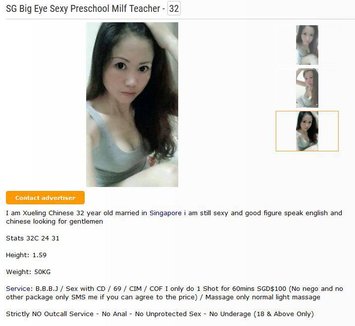Click the listing title heading text
The image size is (355, 326).
83,8
